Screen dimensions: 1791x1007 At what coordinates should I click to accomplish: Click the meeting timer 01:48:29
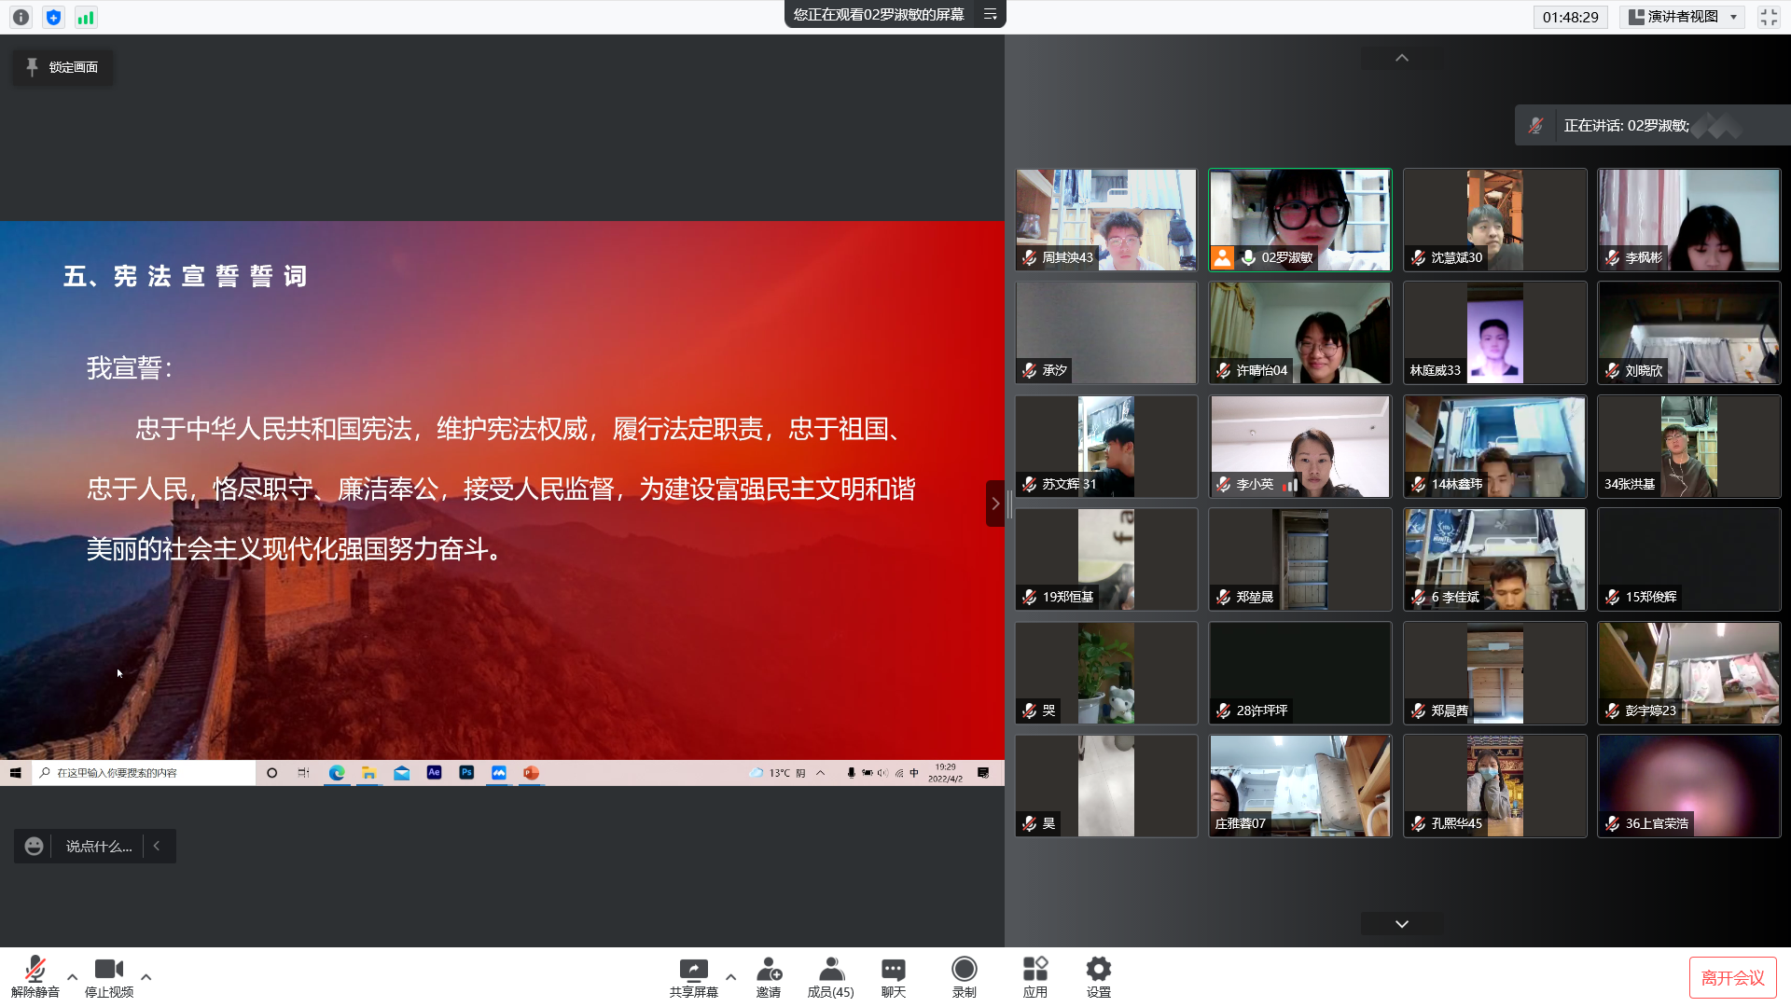1571,17
